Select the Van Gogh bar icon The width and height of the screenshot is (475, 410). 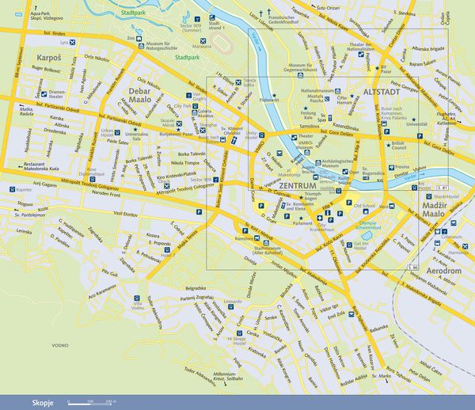pyautogui.click(x=189, y=96)
